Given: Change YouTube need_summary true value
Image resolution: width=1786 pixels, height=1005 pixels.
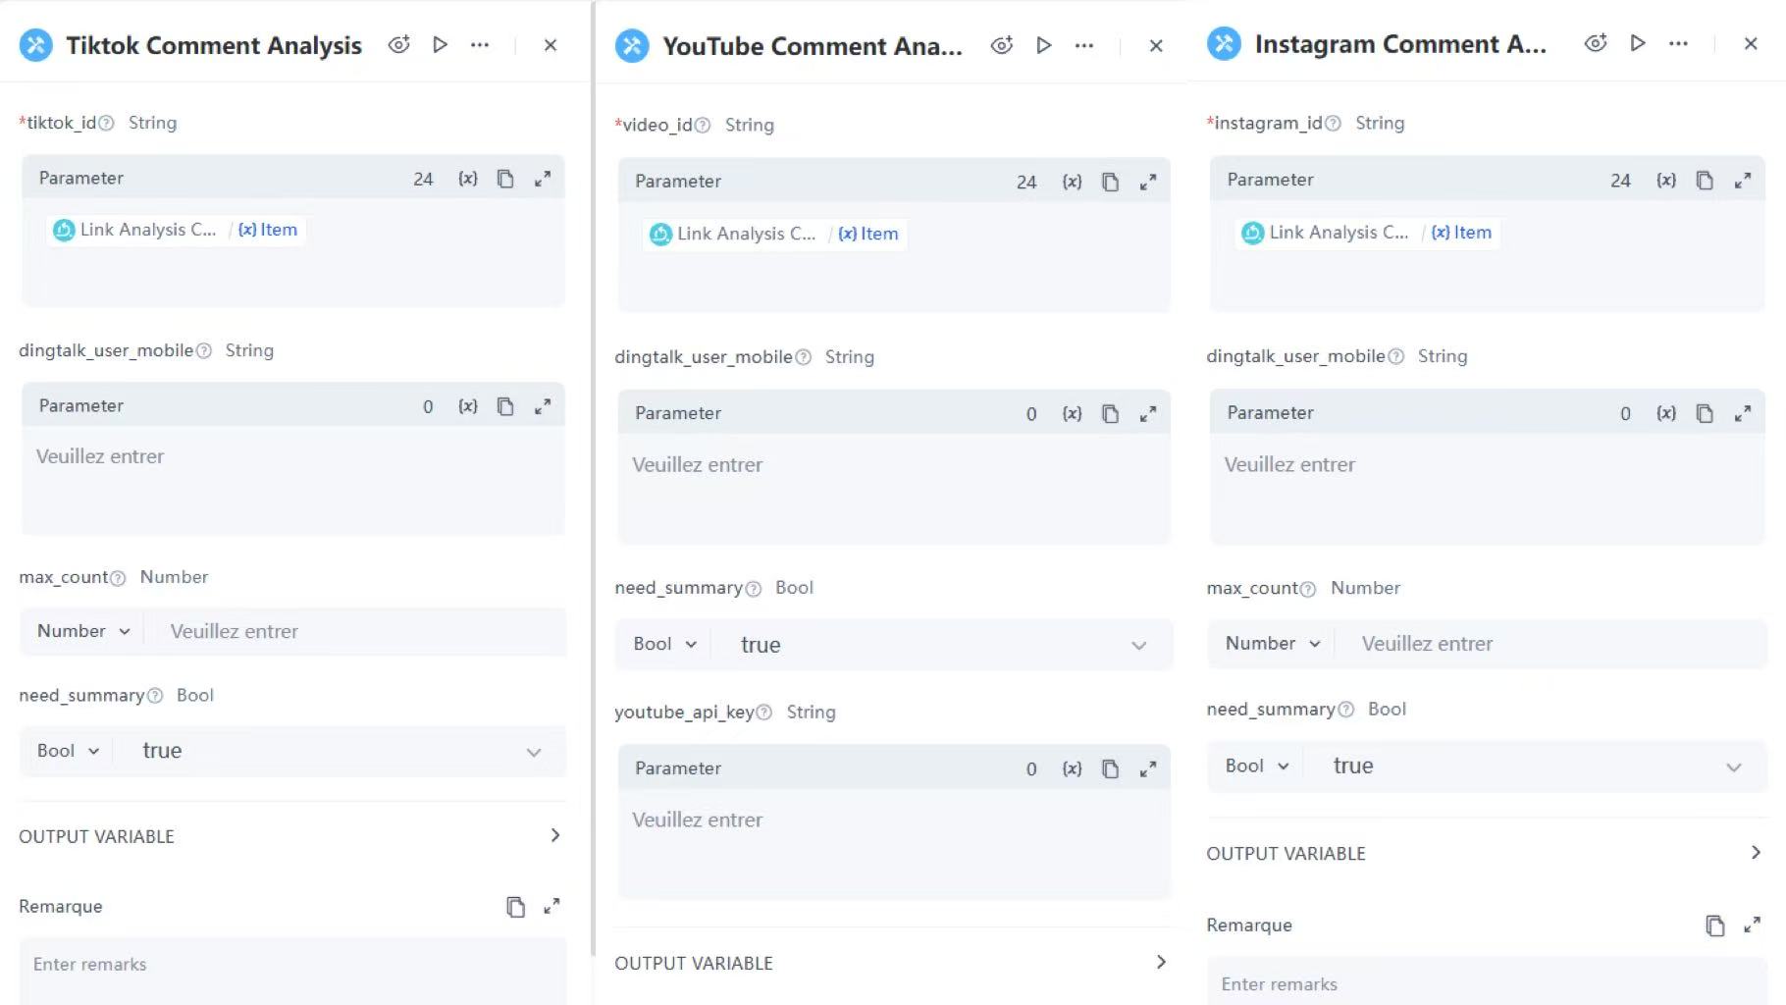Looking at the screenshot, I should pyautogui.click(x=942, y=645).
